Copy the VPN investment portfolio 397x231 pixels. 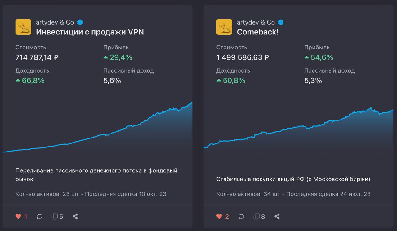point(55,216)
